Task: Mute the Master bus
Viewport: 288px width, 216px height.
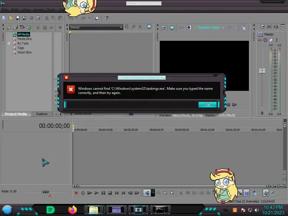Action: tap(271, 40)
